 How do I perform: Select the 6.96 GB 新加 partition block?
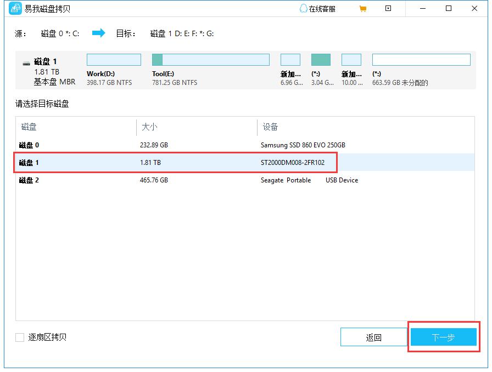[x=290, y=59]
